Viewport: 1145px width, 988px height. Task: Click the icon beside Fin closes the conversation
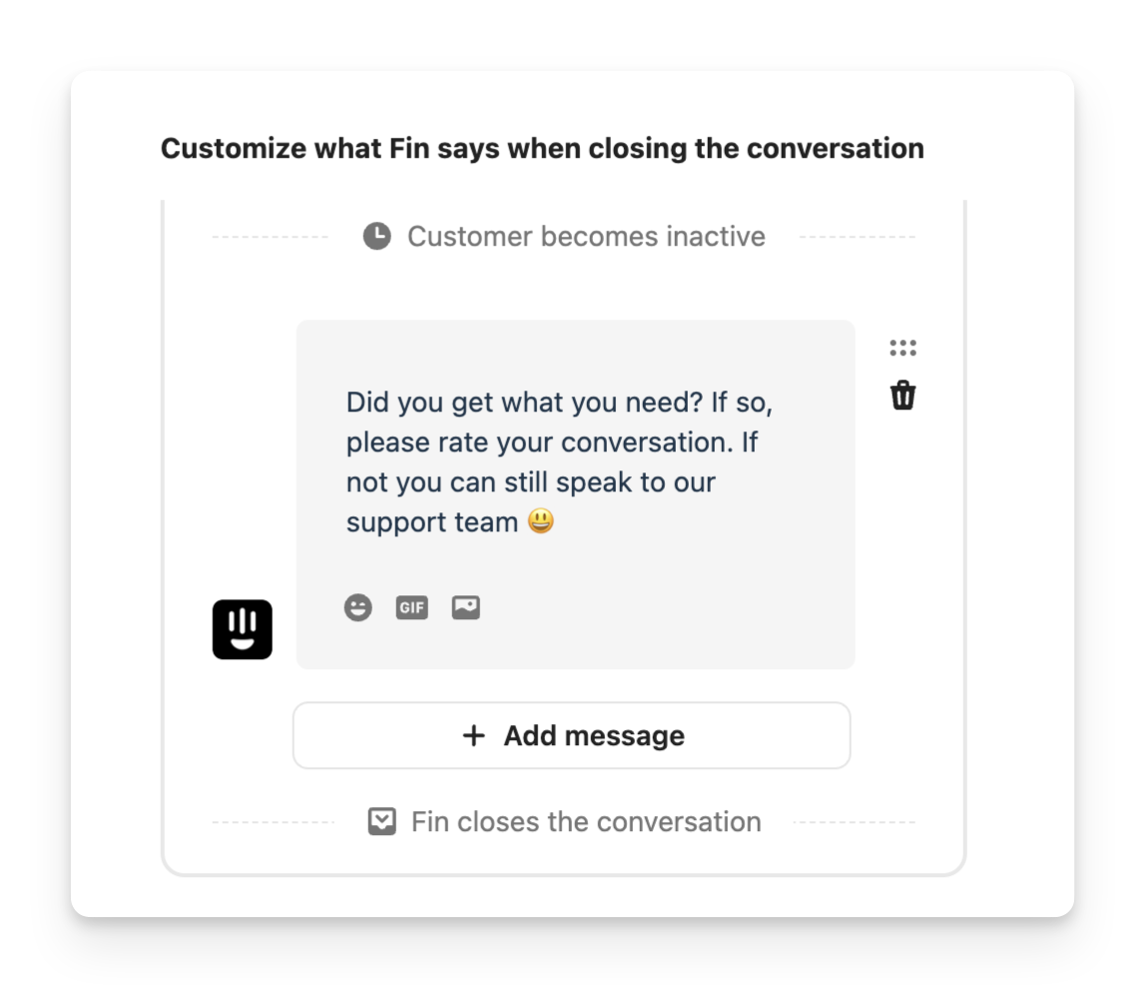pos(382,822)
